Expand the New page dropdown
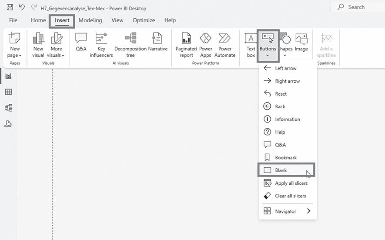Viewport: 385px width, 240px height. tap(15, 45)
